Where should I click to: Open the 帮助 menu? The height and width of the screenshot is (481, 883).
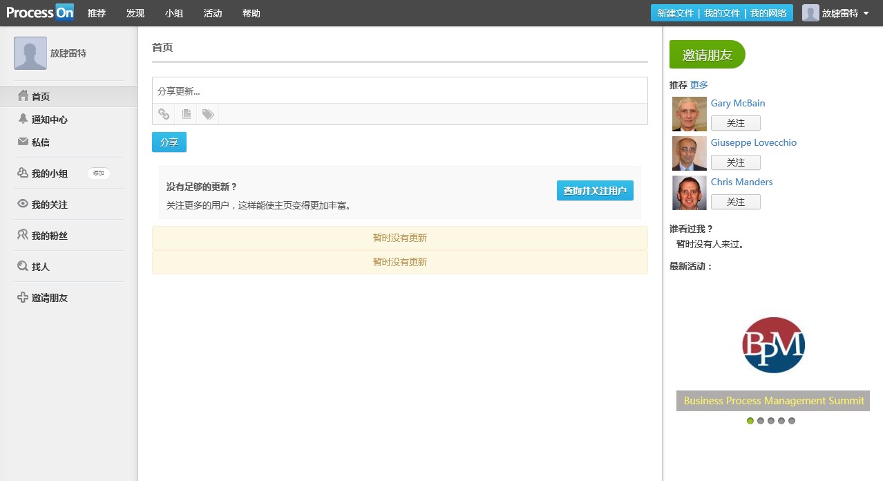tap(251, 13)
